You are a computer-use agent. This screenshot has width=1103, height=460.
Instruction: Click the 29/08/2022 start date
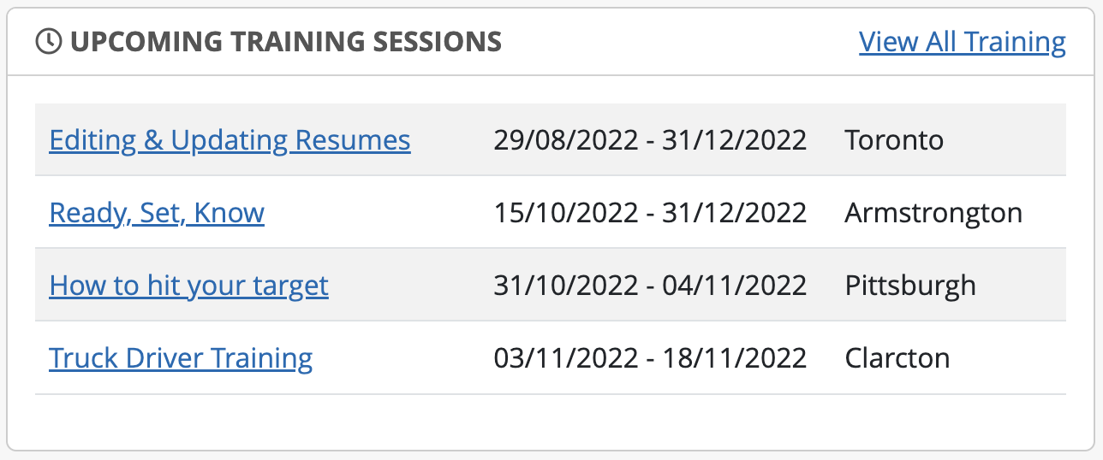click(566, 139)
